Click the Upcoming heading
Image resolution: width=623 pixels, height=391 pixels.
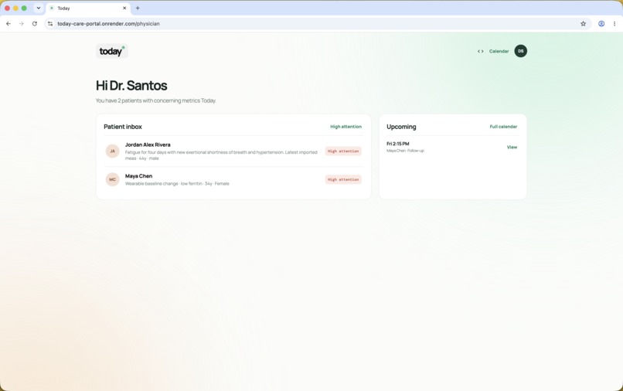click(401, 127)
